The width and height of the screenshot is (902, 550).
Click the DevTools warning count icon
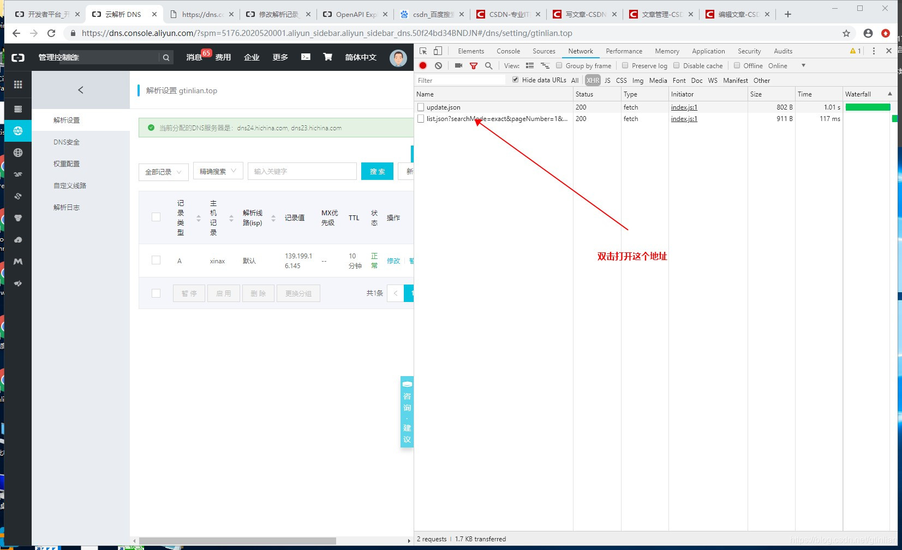tap(855, 51)
